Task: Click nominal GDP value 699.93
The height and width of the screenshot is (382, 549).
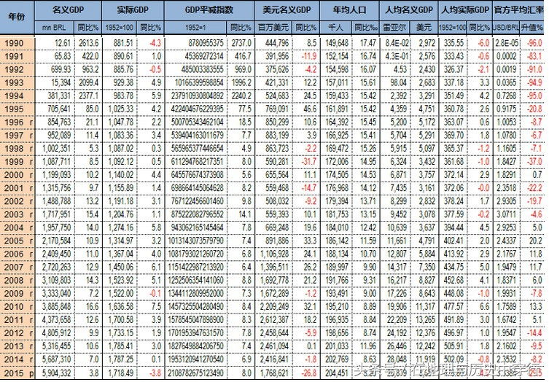Action: click(61, 69)
